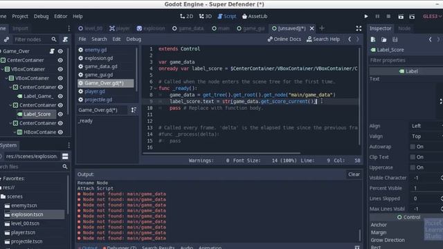The width and height of the screenshot is (443, 249).
Task: Open Align dropdown set to Left
Action: pos(426,126)
